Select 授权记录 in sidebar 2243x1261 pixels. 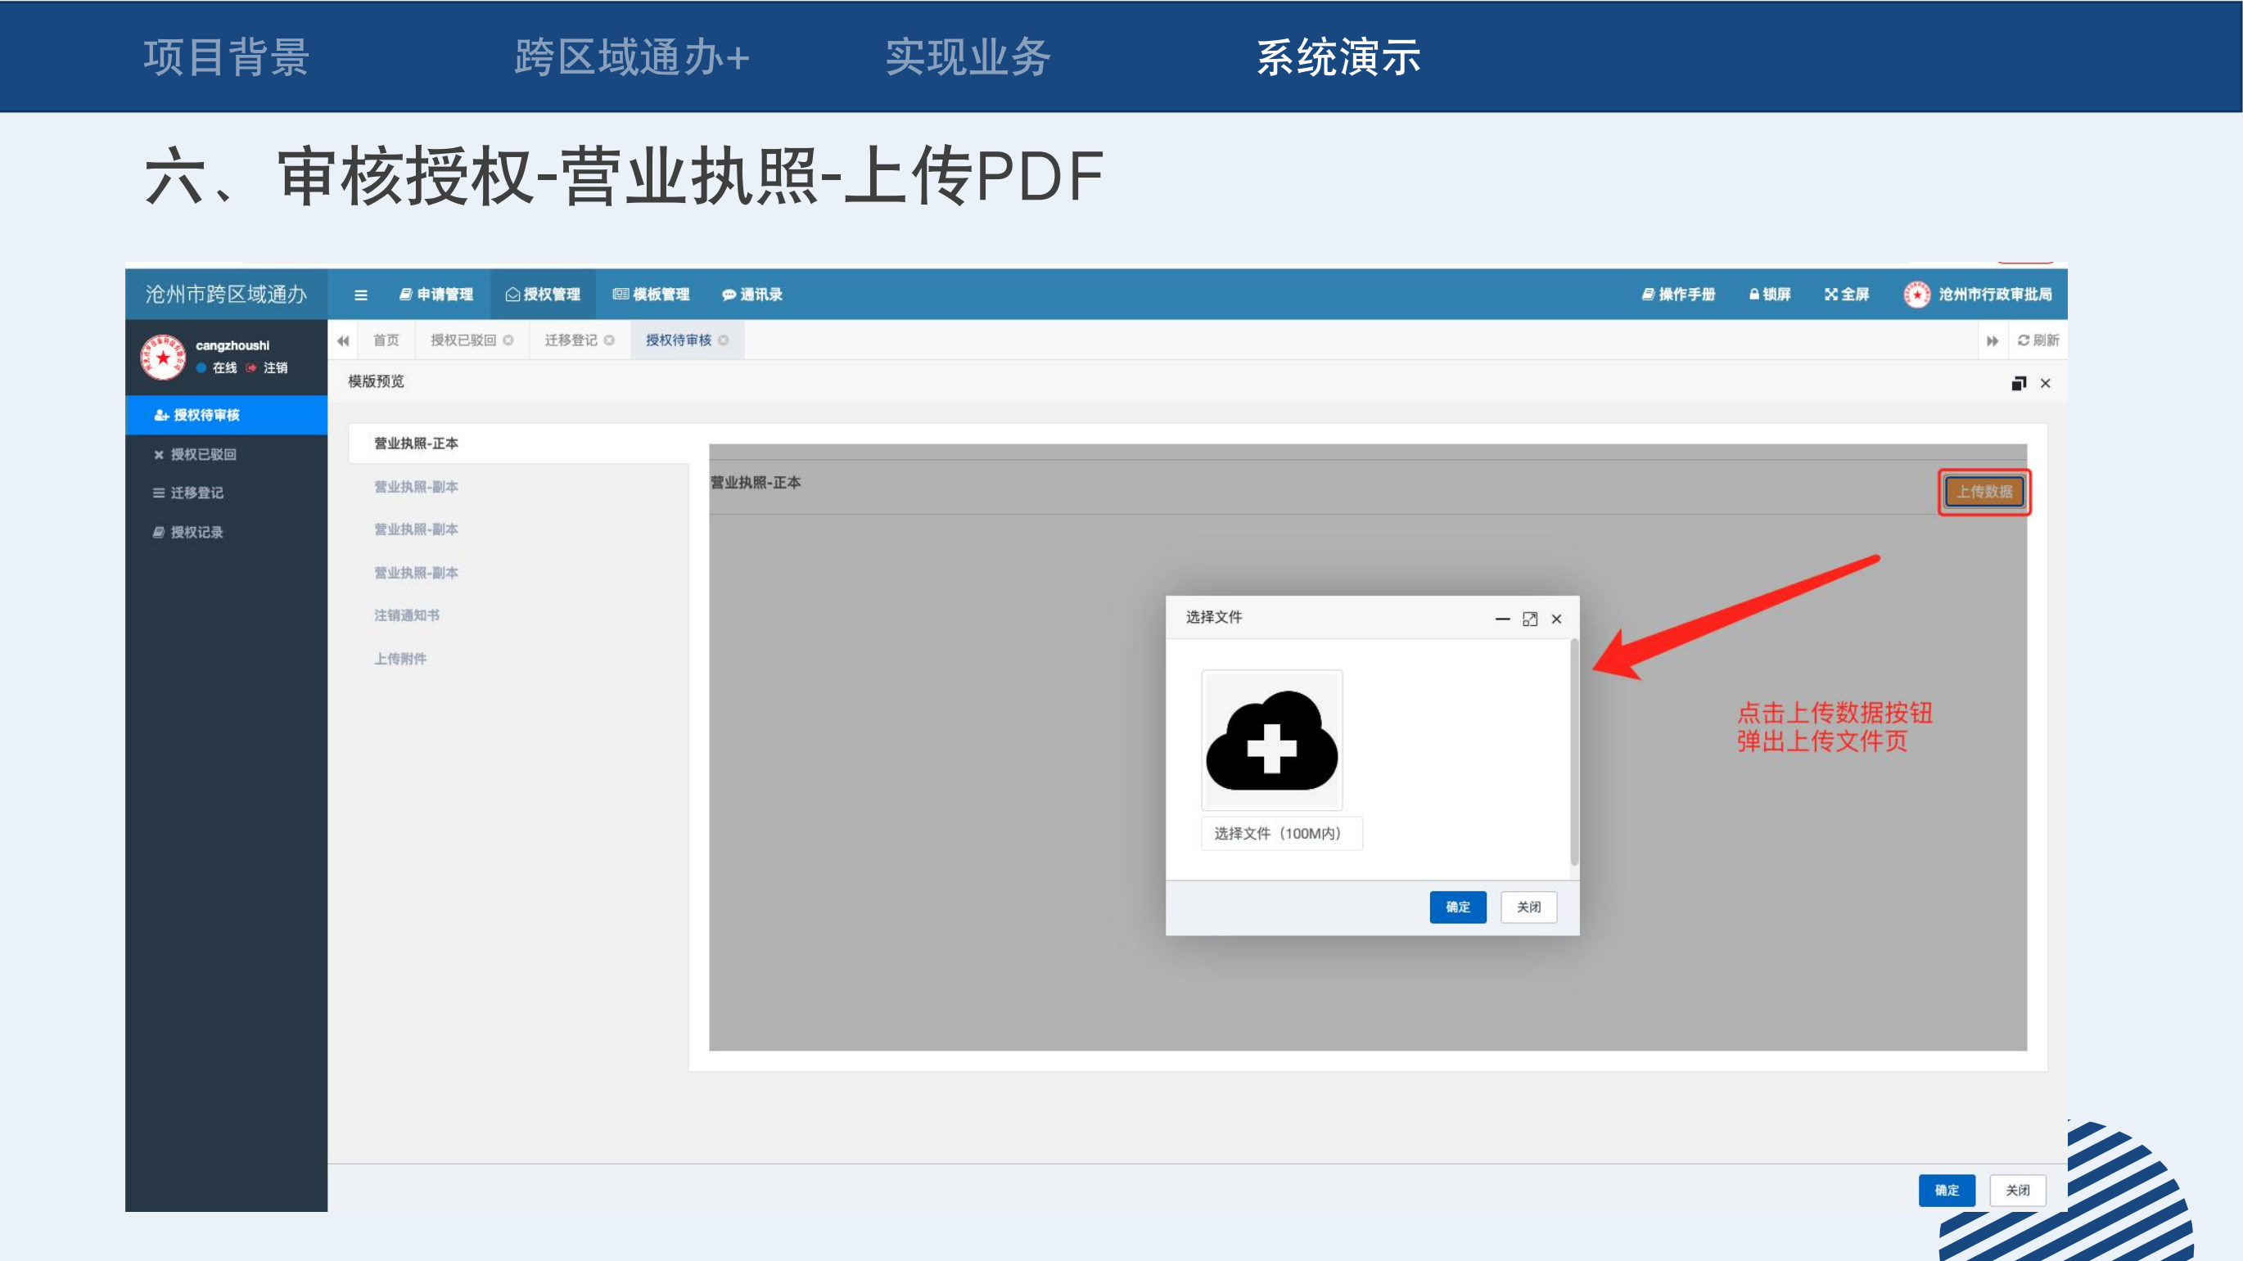click(x=196, y=532)
